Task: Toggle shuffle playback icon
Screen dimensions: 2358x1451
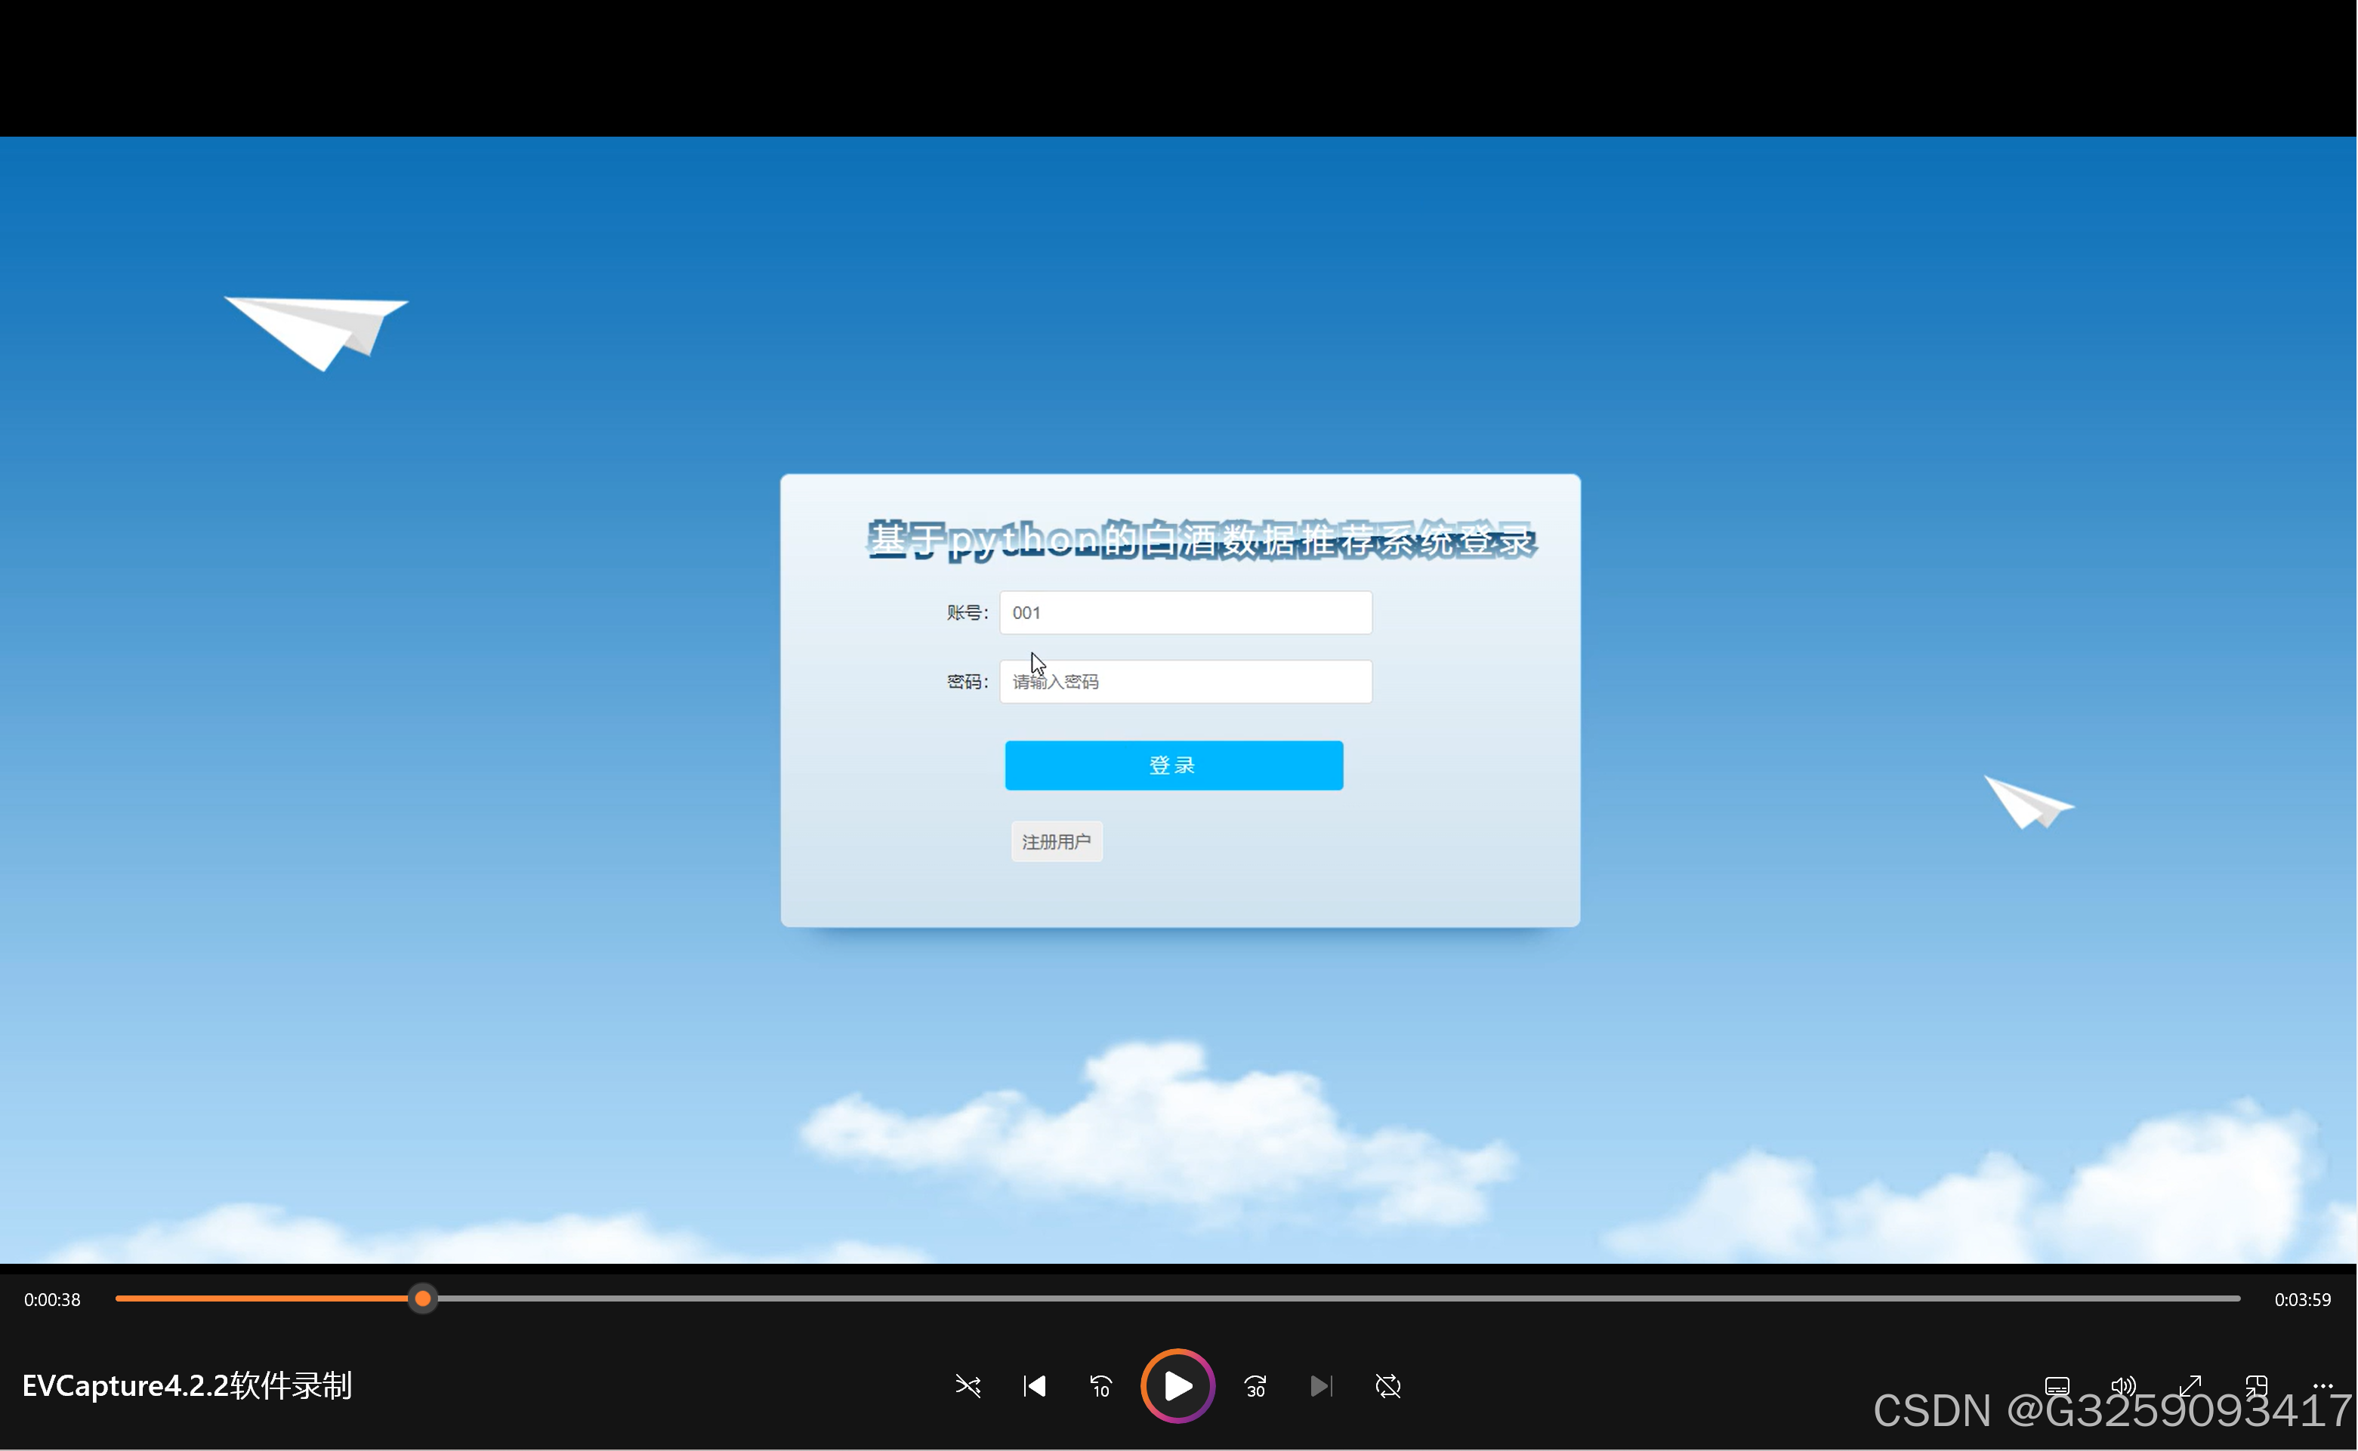Action: click(968, 1386)
